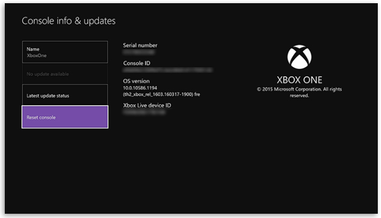The height and width of the screenshot is (218, 381).
Task: Click the blurred Console ID value
Action: pyautogui.click(x=167, y=70)
